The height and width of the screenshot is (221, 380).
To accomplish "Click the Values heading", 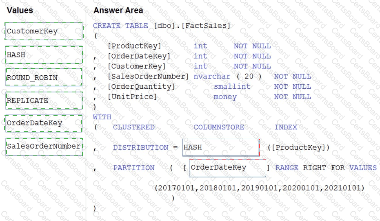I will click(x=20, y=11).
